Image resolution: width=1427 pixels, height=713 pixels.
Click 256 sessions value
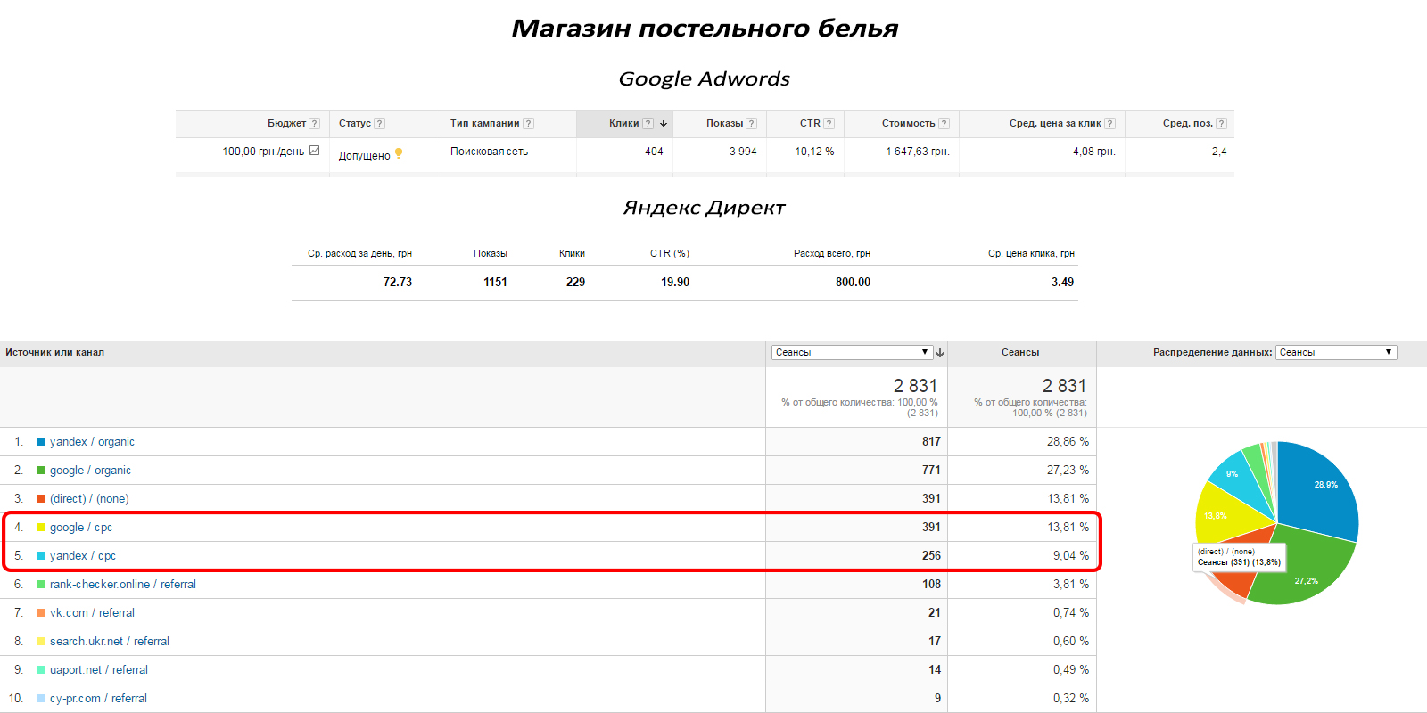[931, 555]
